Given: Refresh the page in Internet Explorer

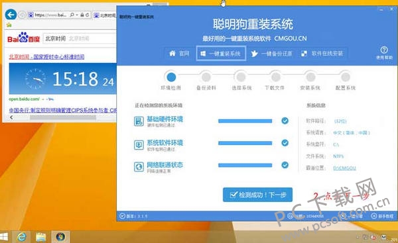Looking at the screenshot, I should (x=87, y=15).
